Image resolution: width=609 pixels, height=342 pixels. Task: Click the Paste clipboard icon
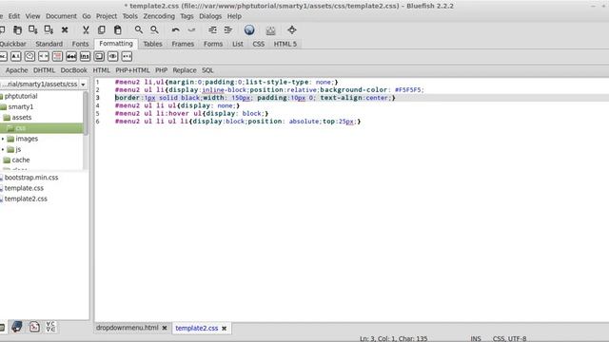[117, 29]
